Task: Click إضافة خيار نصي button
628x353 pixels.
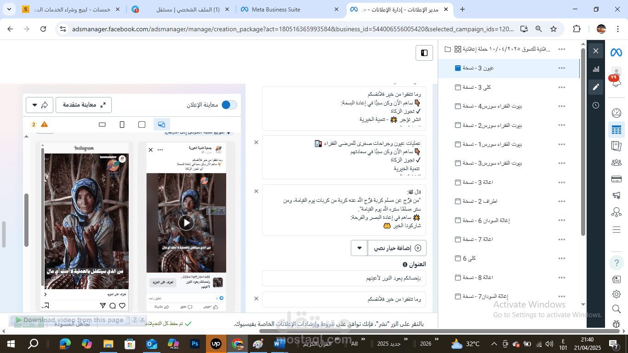Action: point(397,248)
